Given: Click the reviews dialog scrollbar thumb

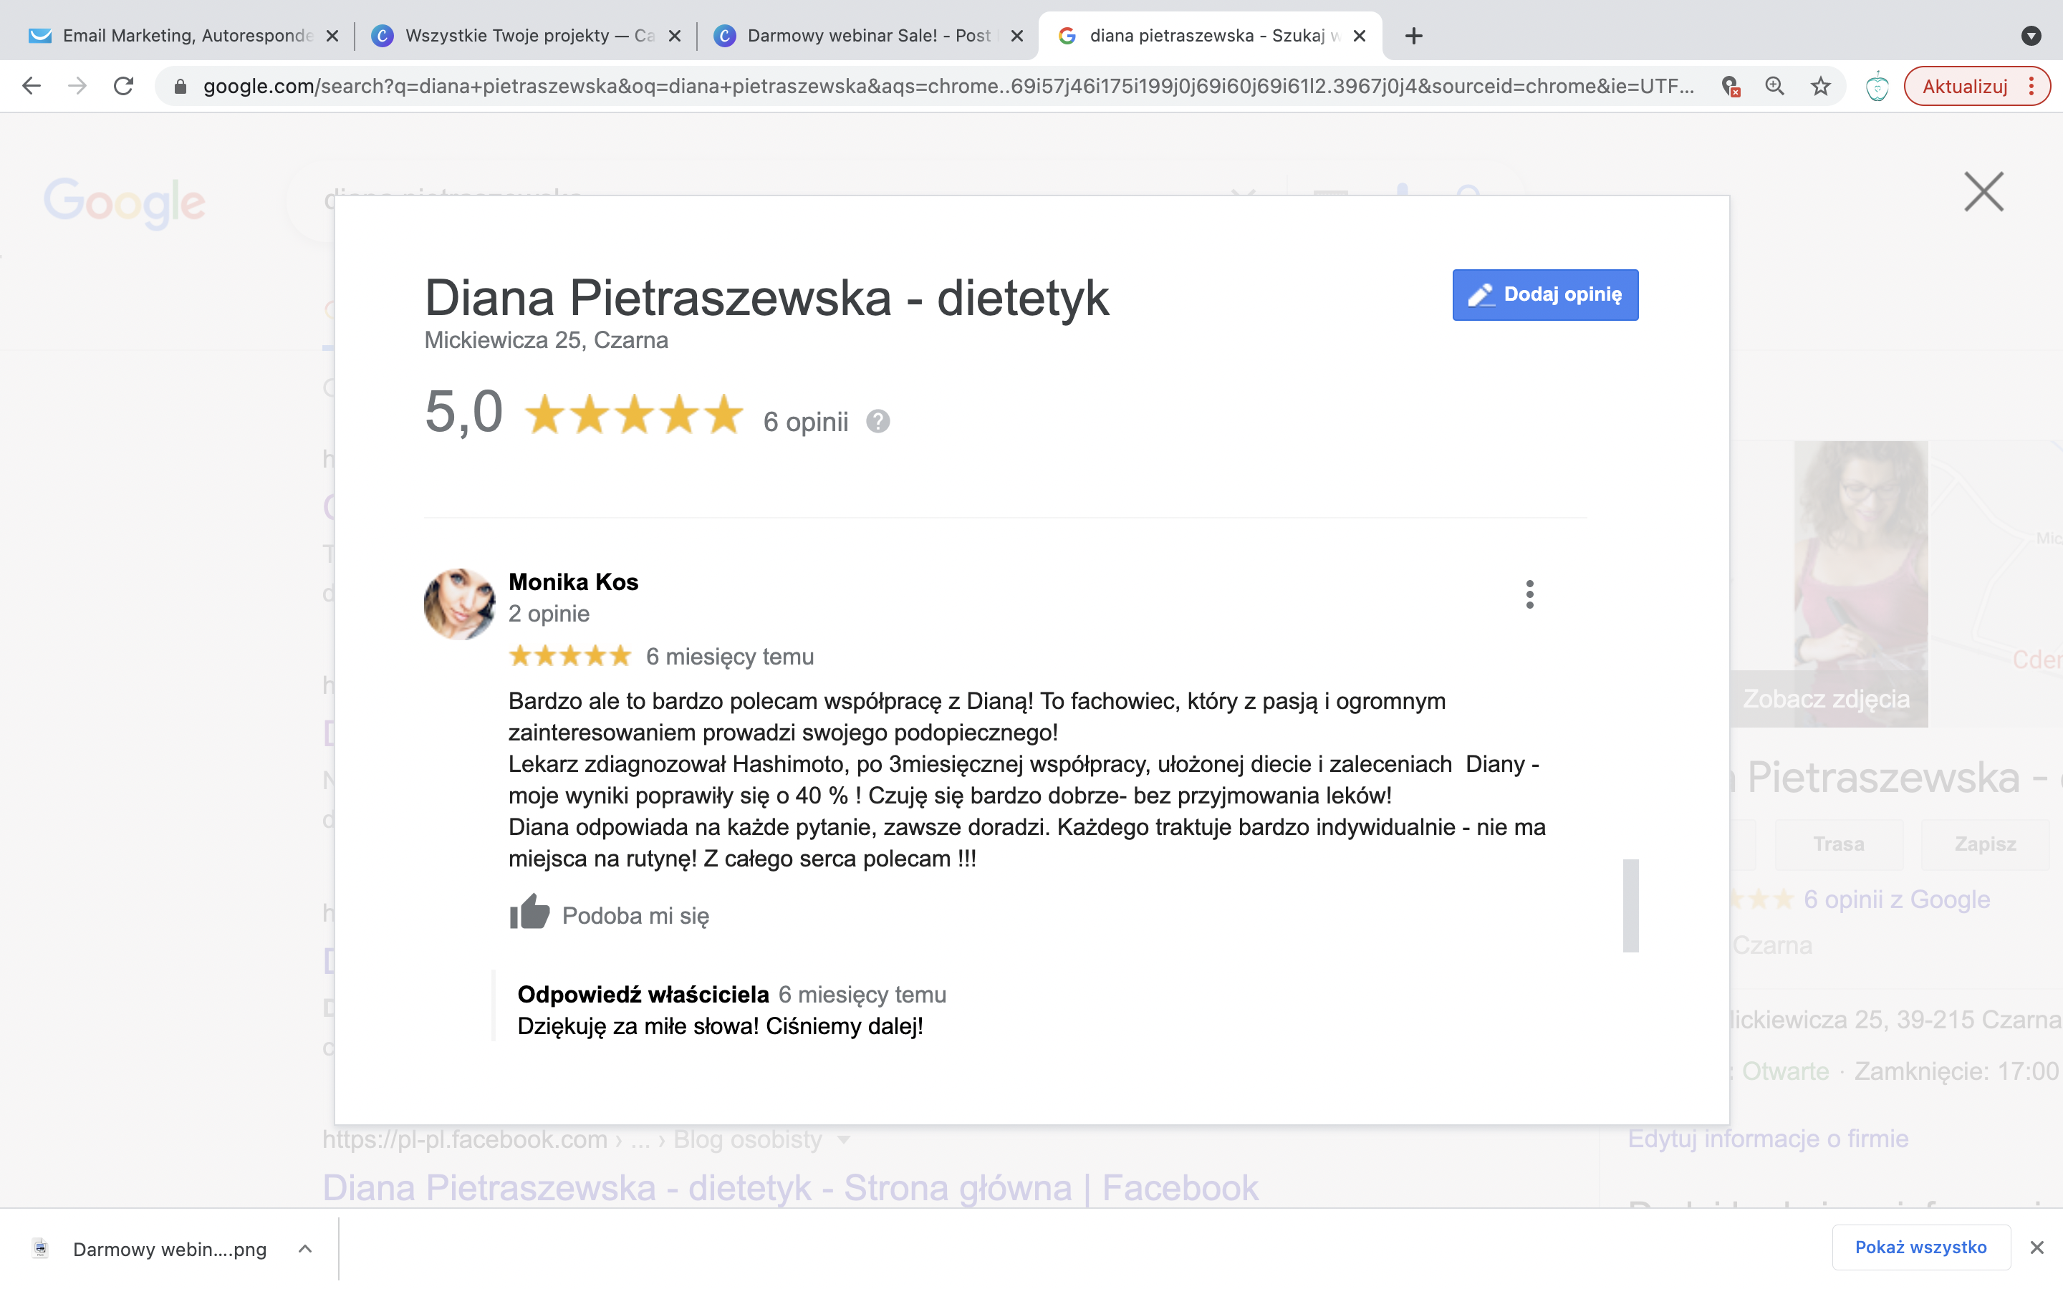Looking at the screenshot, I should (x=1630, y=905).
